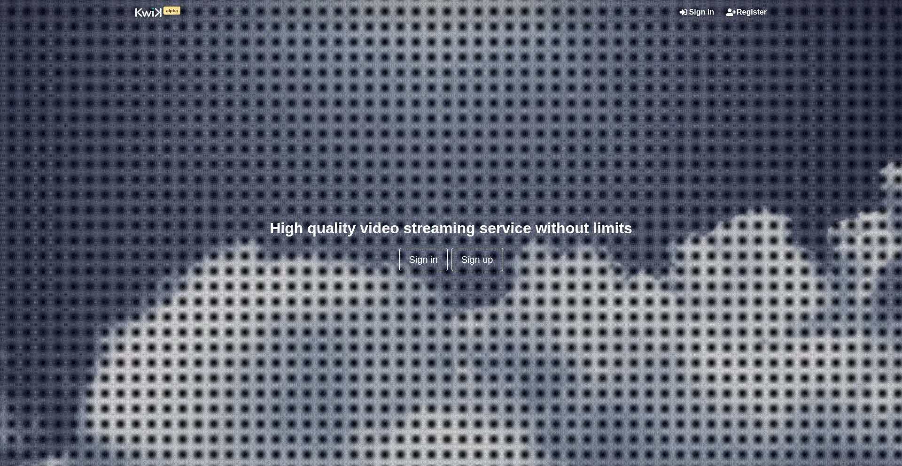Click the word 'limits' in the headline
Viewport: 902px width, 466px height.
click(x=612, y=228)
